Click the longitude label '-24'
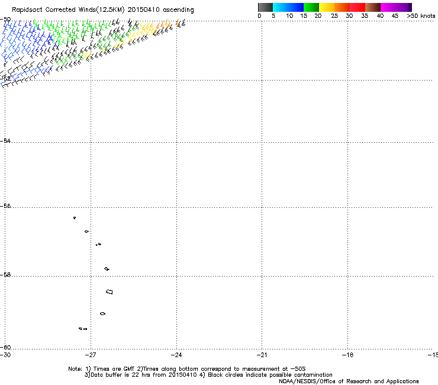 (x=176, y=355)
